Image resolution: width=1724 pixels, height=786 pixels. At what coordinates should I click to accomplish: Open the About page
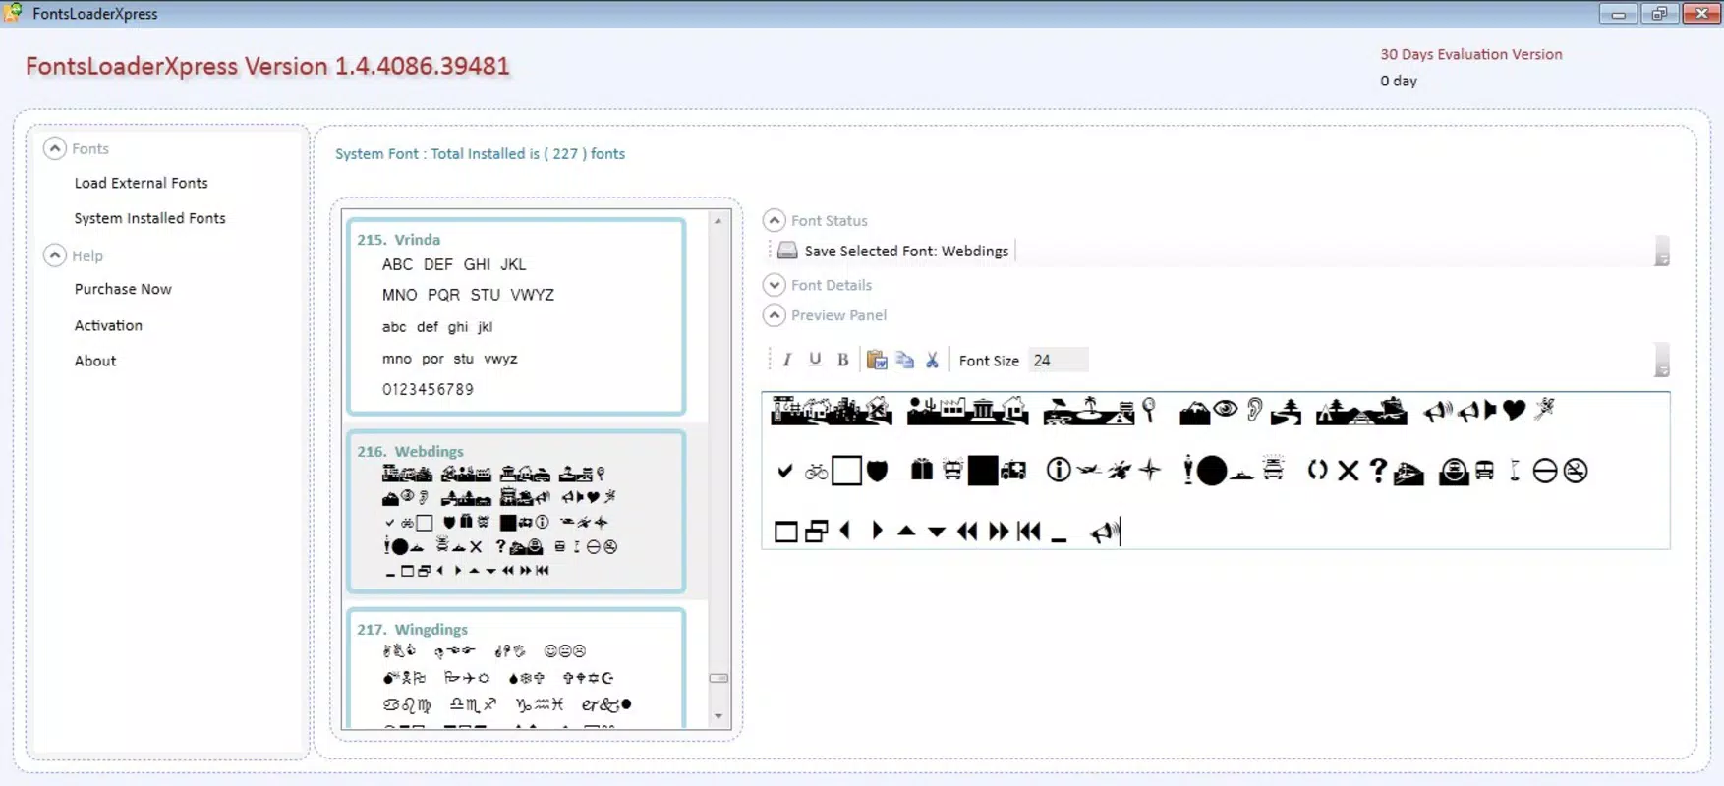pos(95,361)
